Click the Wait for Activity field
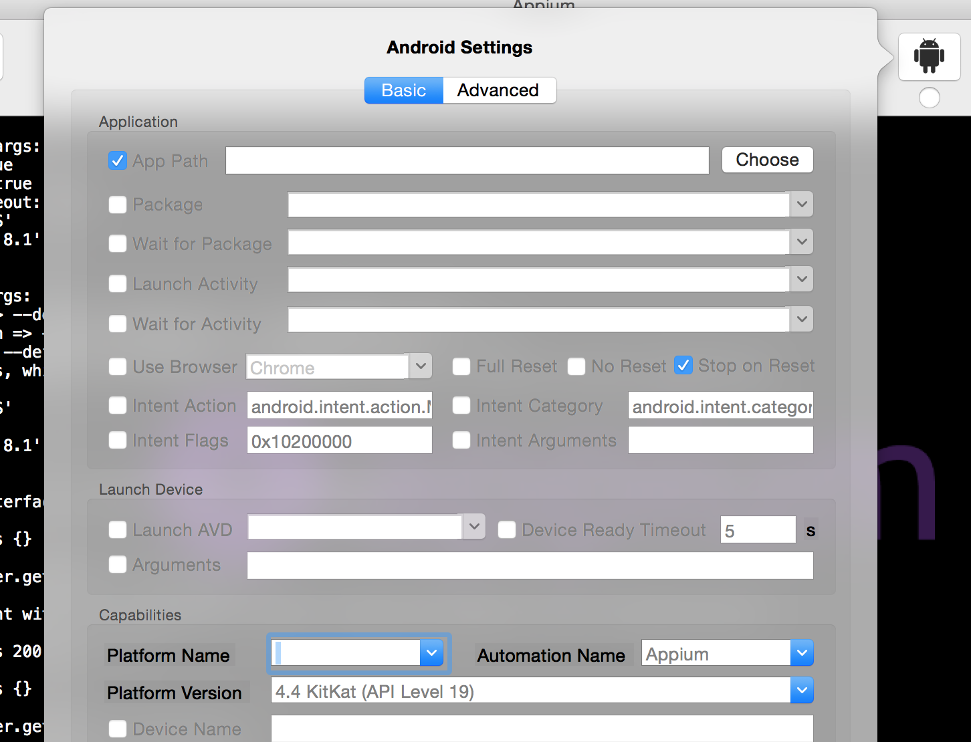 coord(539,320)
